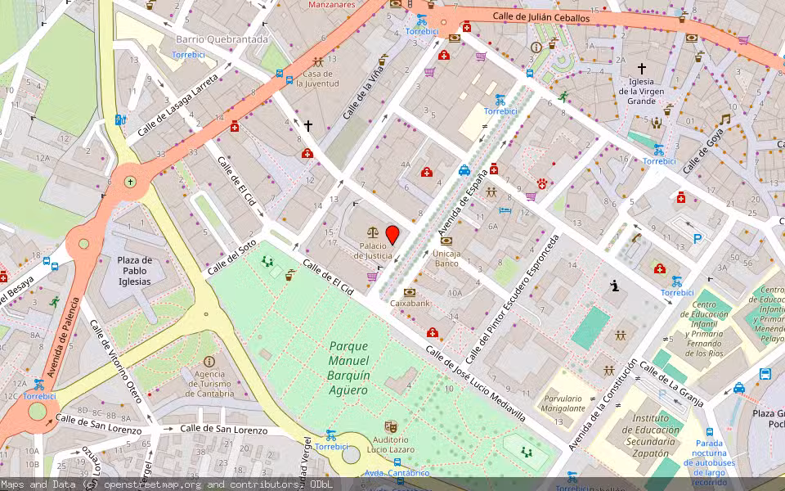This screenshot has width=785, height=491.
Task: Select the Calle de Vitorino Otero label
Action: click(x=117, y=361)
